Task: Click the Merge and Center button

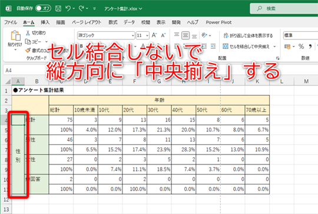Action: (246, 47)
